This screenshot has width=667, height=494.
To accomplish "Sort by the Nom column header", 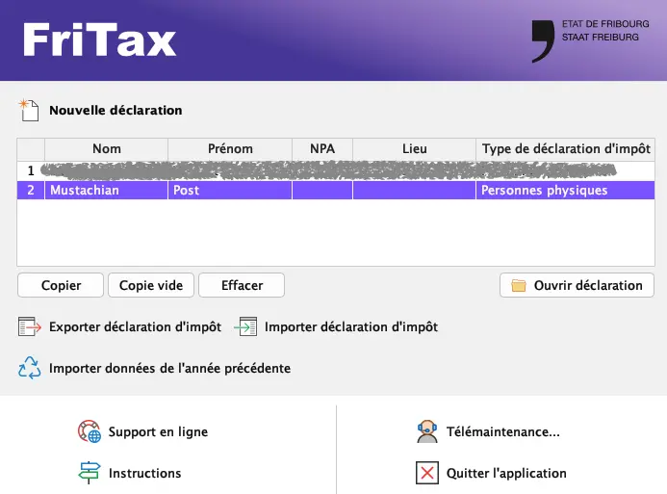I will point(106,149).
